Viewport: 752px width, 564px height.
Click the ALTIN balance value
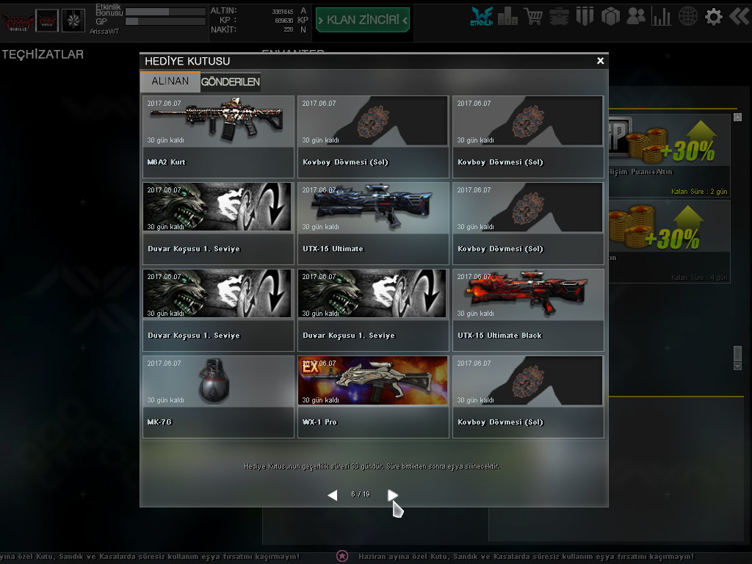[x=283, y=12]
